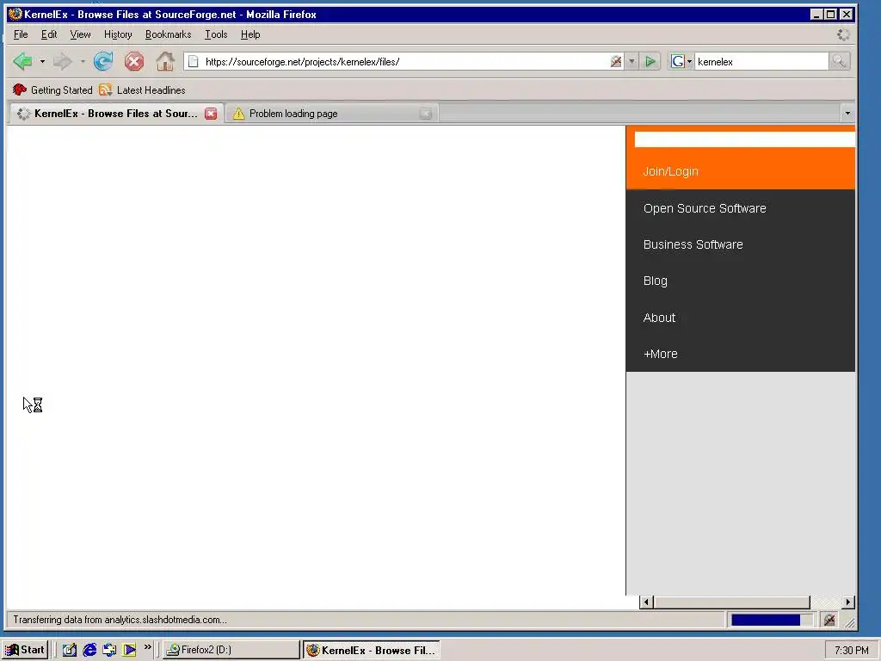Click the kernelex search field
The image size is (881, 661).
click(761, 62)
